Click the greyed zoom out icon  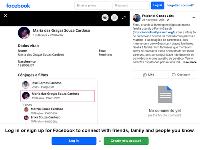114,18
